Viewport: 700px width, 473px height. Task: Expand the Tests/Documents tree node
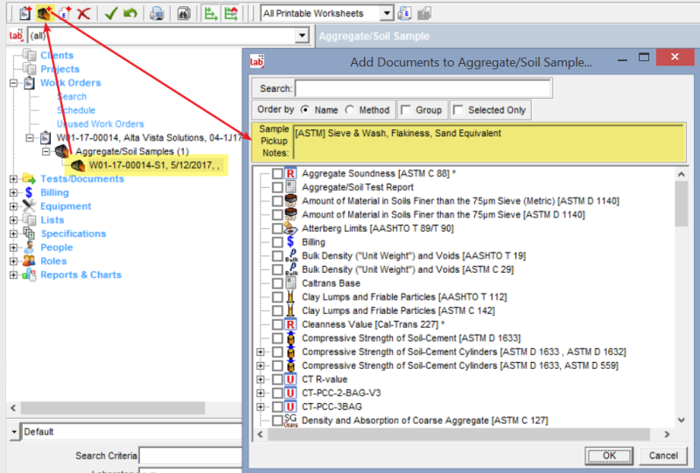13,179
